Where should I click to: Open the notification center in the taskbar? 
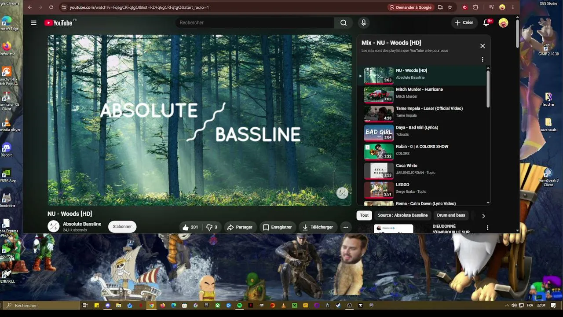(x=553, y=305)
